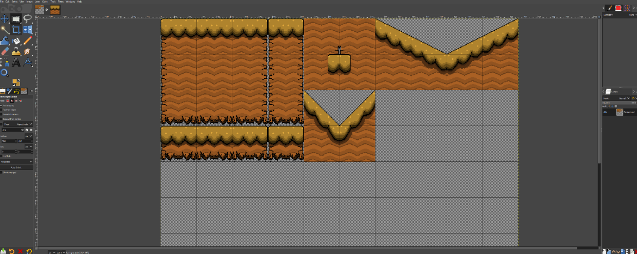Viewport: 637px width, 254px height.
Task: Pick the Crop tool
Action: point(16,30)
